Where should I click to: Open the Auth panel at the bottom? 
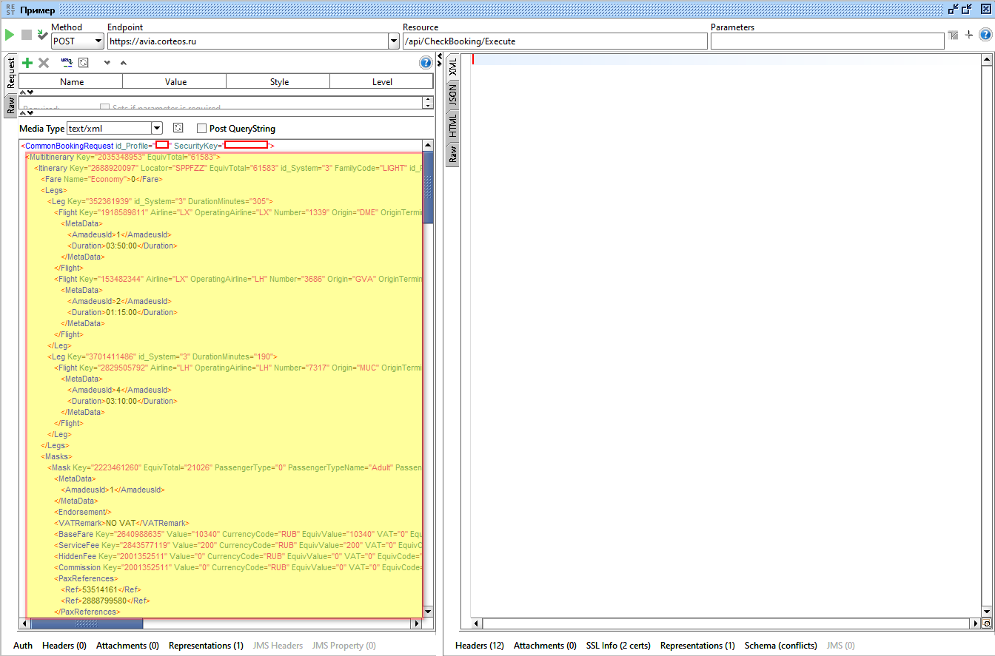[x=23, y=646]
